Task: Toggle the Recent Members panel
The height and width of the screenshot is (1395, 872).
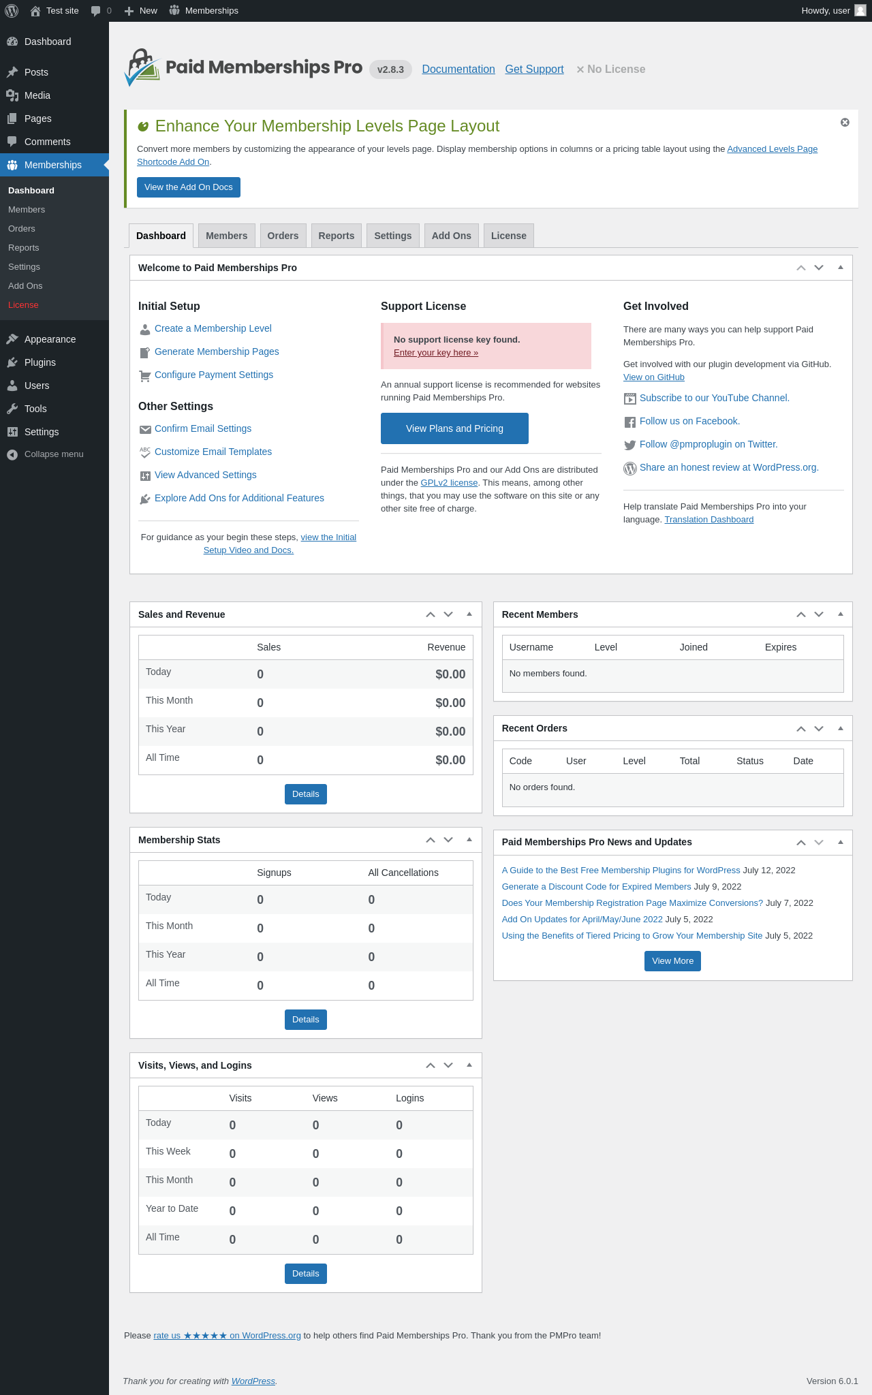Action: (841, 614)
